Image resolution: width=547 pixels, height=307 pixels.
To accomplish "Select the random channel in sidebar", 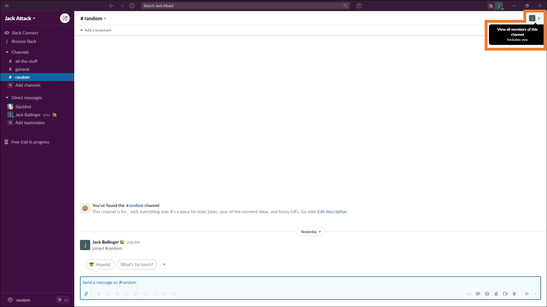I will pyautogui.click(x=37, y=77).
